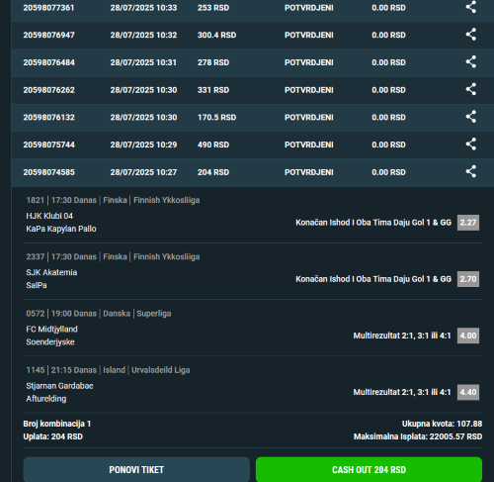Collapse ticket row 20598074585
This screenshot has width=494, height=482.
[253, 172]
